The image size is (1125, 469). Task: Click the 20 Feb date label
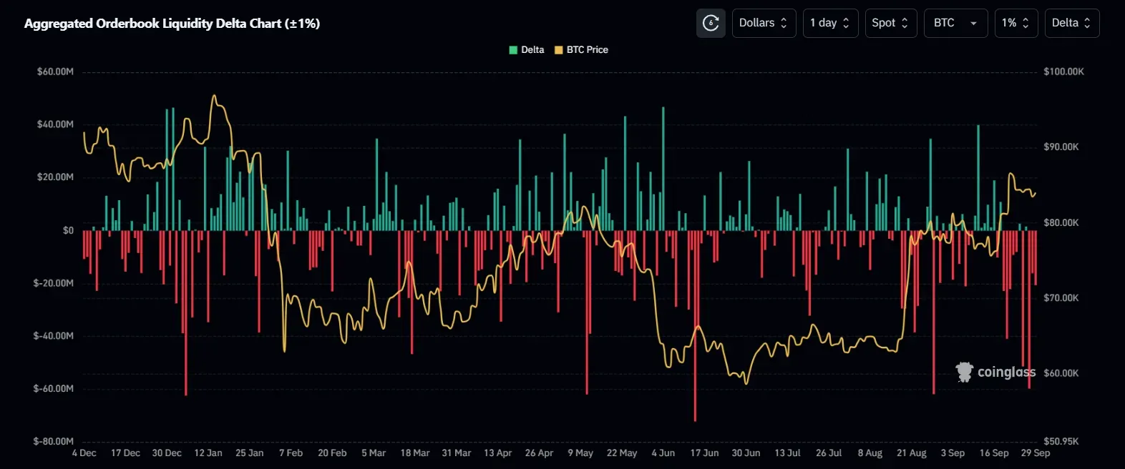point(332,453)
